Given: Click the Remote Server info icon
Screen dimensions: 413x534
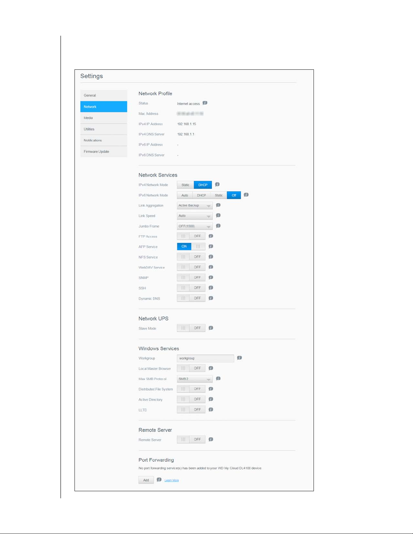Looking at the screenshot, I should (211, 439).
